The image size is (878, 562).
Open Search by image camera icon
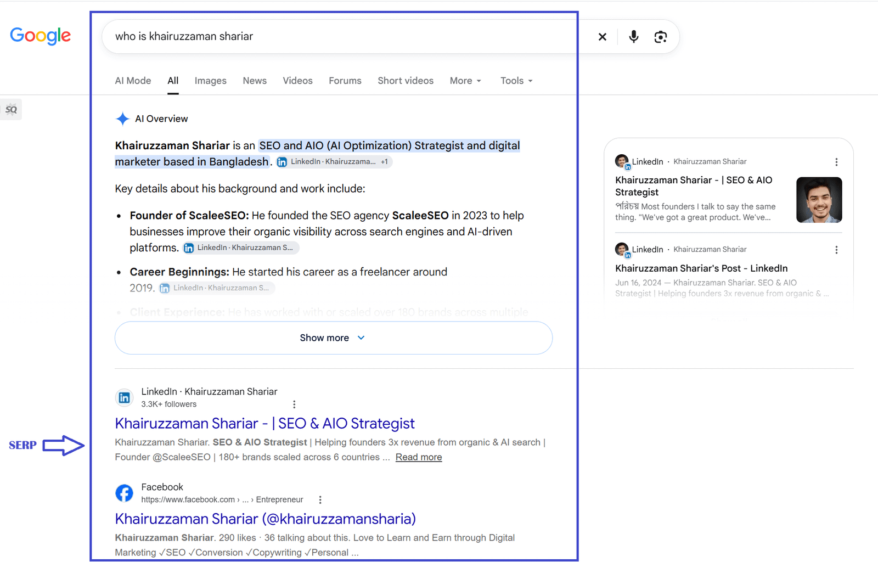click(661, 37)
